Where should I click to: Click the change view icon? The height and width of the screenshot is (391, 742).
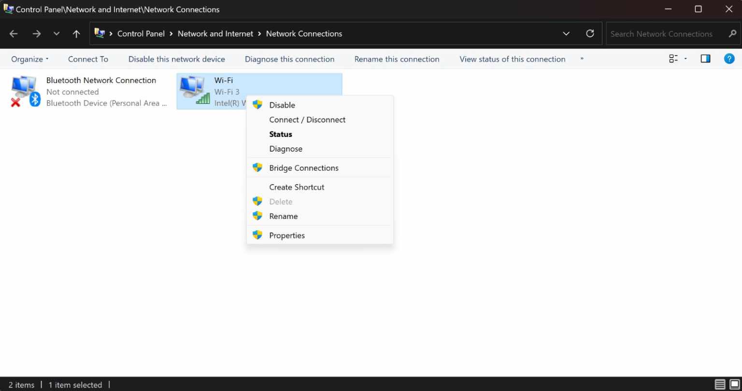[673, 59]
